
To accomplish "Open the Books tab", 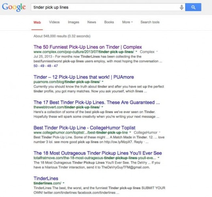I will tap(109, 22).
